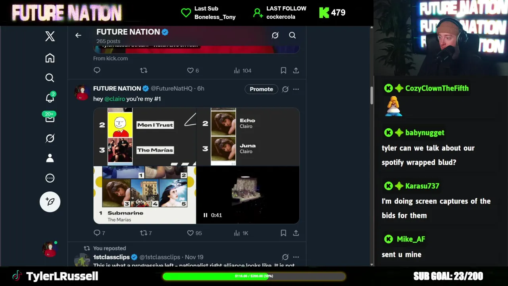The height and width of the screenshot is (286, 508).
Task: Open the 6h post timestamp
Action: click(x=201, y=89)
